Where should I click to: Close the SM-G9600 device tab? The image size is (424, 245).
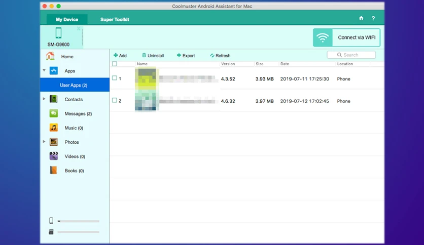click(x=79, y=28)
